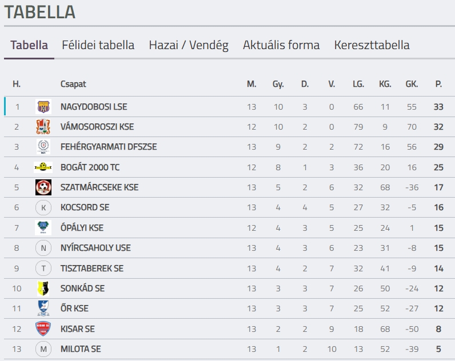Click the Sonkád SE yellow-black crest
This screenshot has height=361, width=455.
(43, 288)
